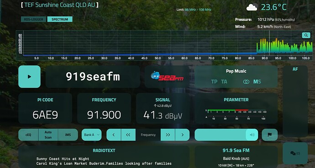The width and height of the screenshot is (315, 168).
Task: Toggle the stereo overlapping circles indicator
Action: point(246,81)
